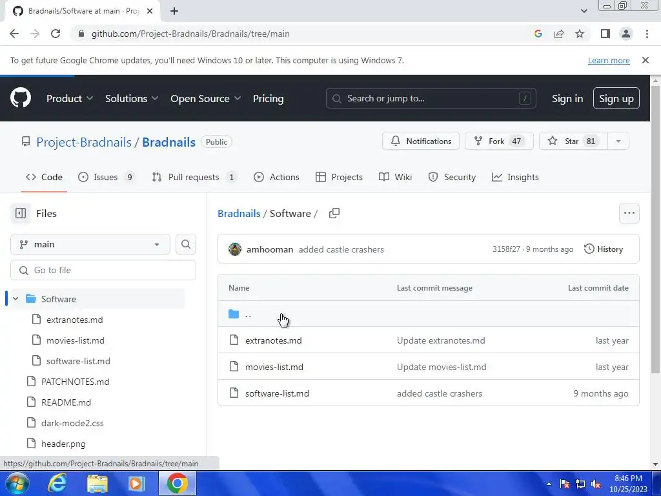This screenshot has width=661, height=496.
Task: View commit History
Action: [x=604, y=249]
